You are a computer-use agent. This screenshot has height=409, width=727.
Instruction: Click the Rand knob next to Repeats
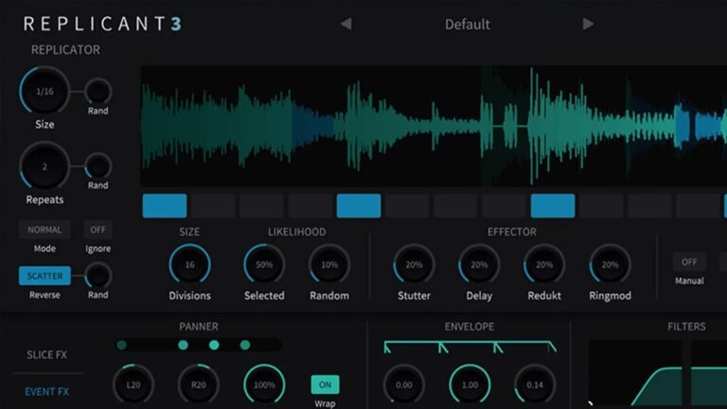tap(98, 166)
